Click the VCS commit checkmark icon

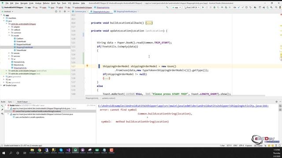242,7
